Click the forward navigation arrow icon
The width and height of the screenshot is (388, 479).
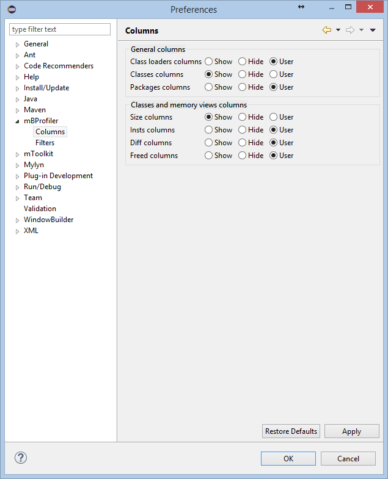click(x=350, y=31)
